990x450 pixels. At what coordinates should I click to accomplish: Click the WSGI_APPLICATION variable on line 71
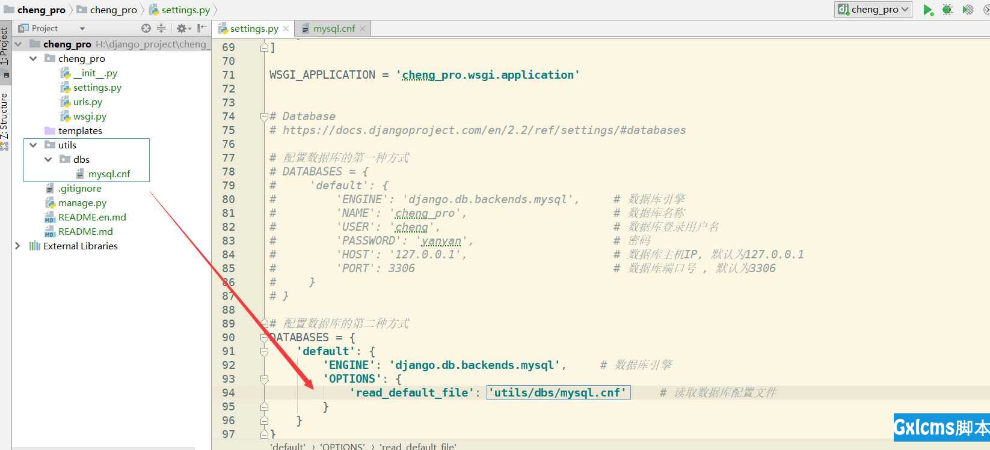click(x=322, y=75)
